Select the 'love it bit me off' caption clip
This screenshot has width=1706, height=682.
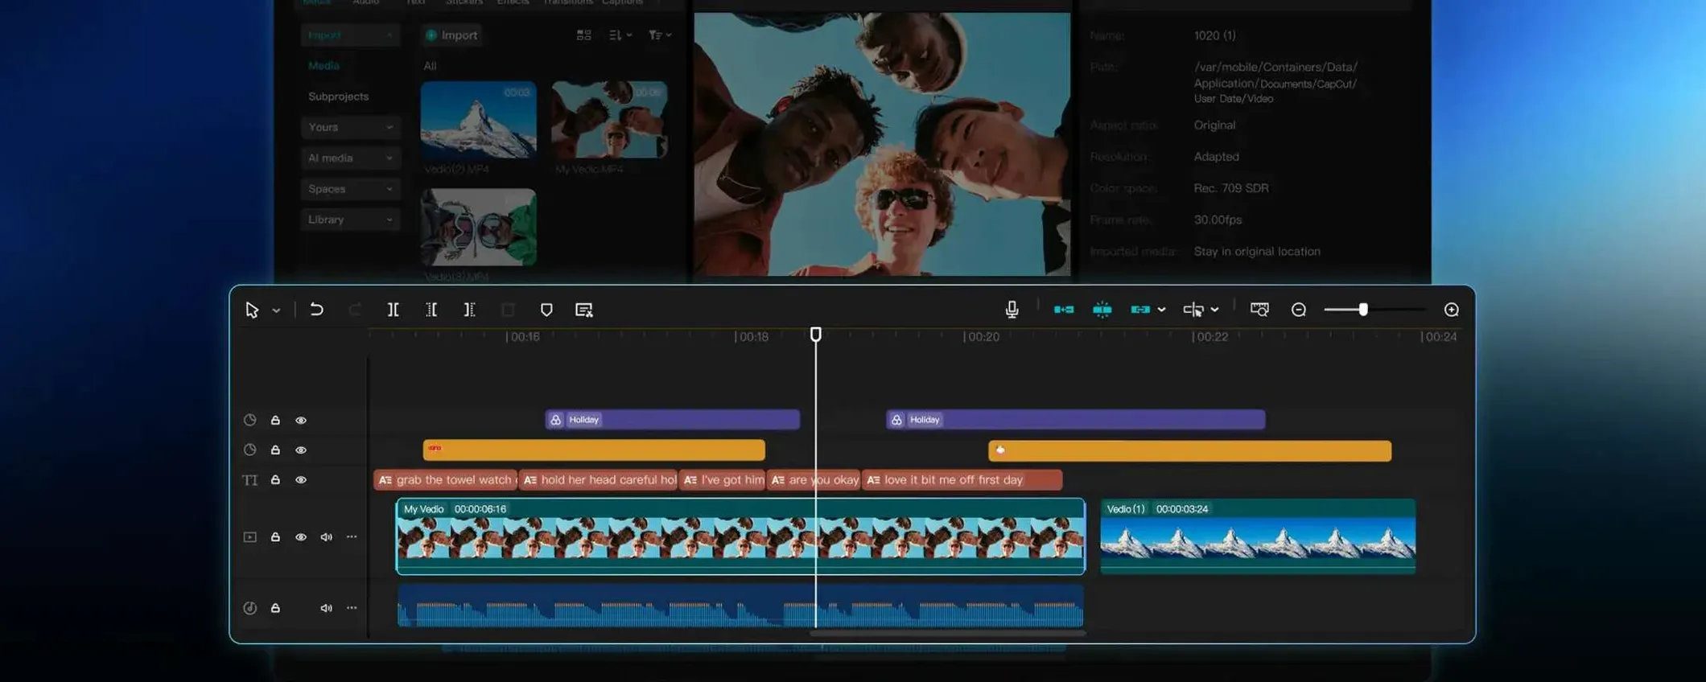coord(962,480)
